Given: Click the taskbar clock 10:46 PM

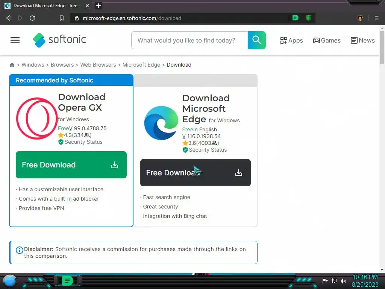Looking at the screenshot, I should pyautogui.click(x=365, y=277).
